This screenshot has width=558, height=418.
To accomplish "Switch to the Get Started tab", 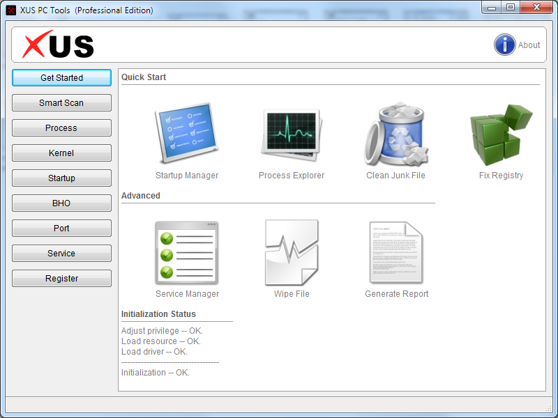I will (x=61, y=78).
